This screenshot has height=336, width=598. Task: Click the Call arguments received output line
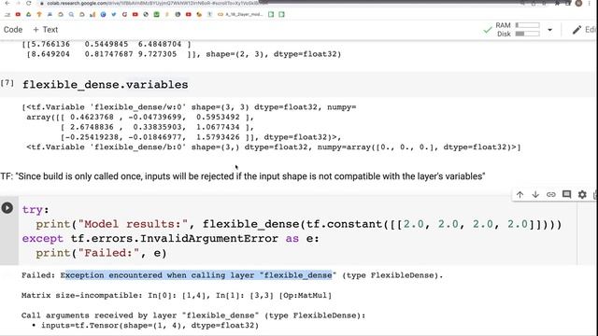pos(193,315)
